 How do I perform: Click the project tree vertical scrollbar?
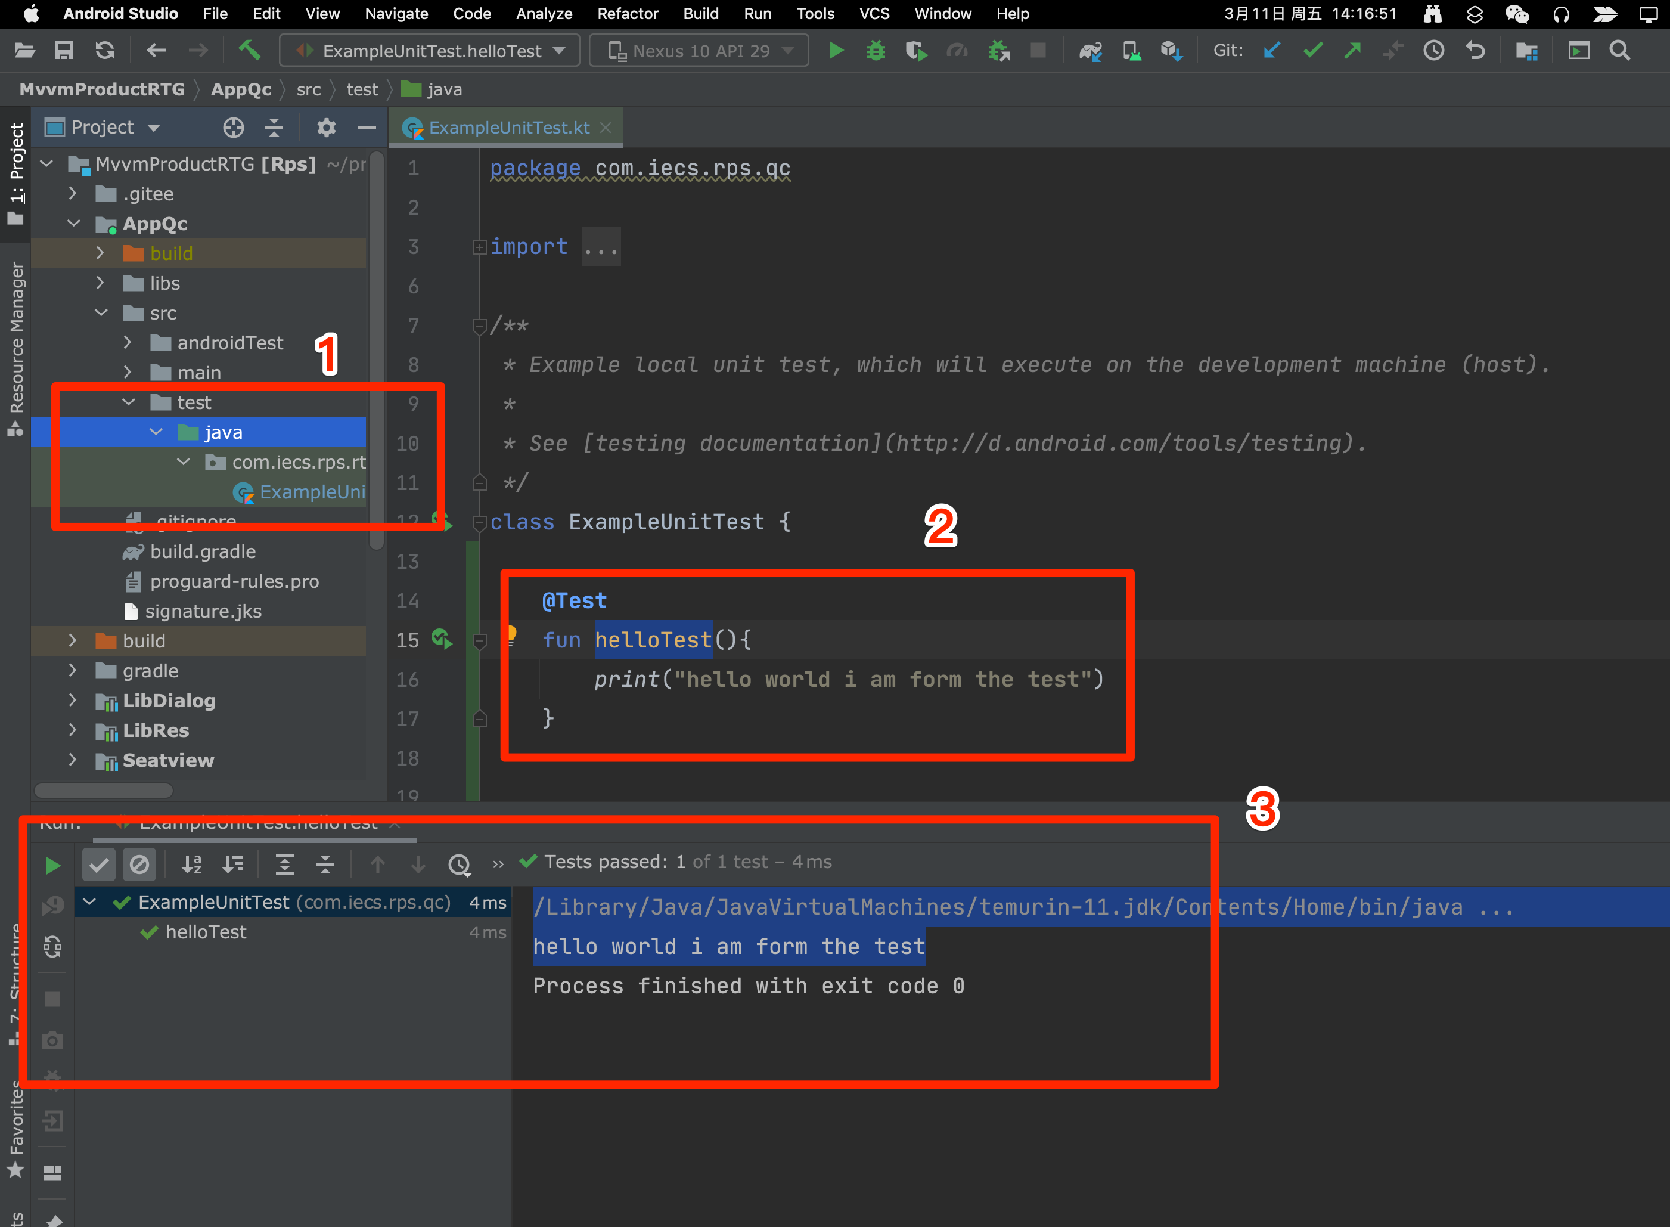(377, 349)
